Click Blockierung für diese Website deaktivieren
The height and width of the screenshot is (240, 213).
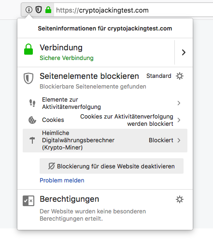tap(112, 166)
